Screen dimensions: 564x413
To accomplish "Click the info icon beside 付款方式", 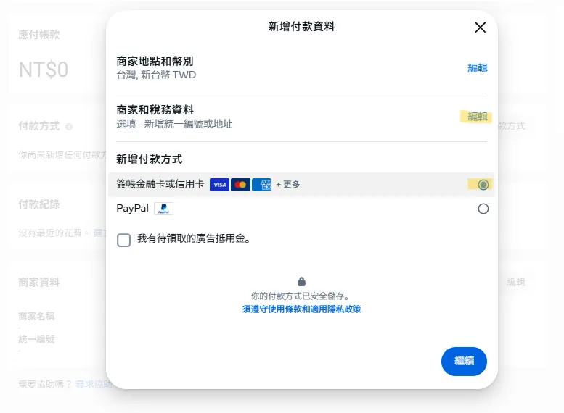I will [69, 126].
